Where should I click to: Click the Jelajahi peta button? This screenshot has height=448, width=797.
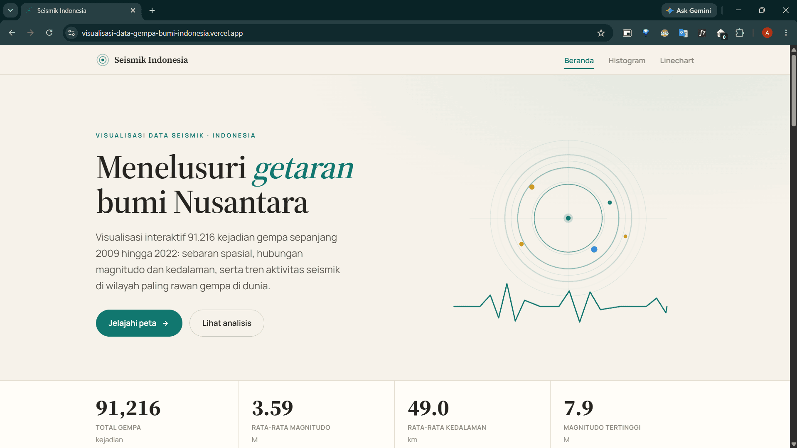[x=139, y=323]
